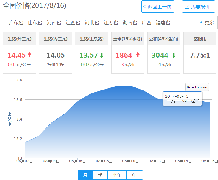
Task: Select the 季 time range
Action: pos(100,175)
